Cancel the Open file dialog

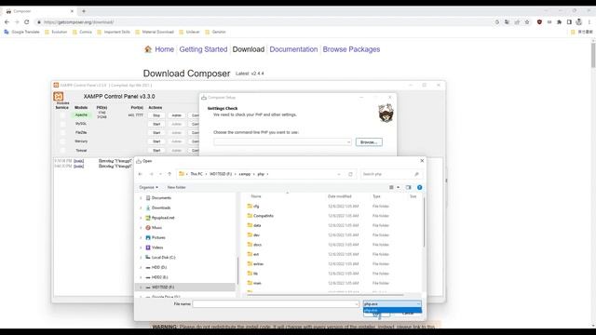[x=408, y=314]
